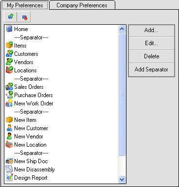Screen dimensions: 179x187
Task: Select the Home icon in list
Action: [x=9, y=29]
